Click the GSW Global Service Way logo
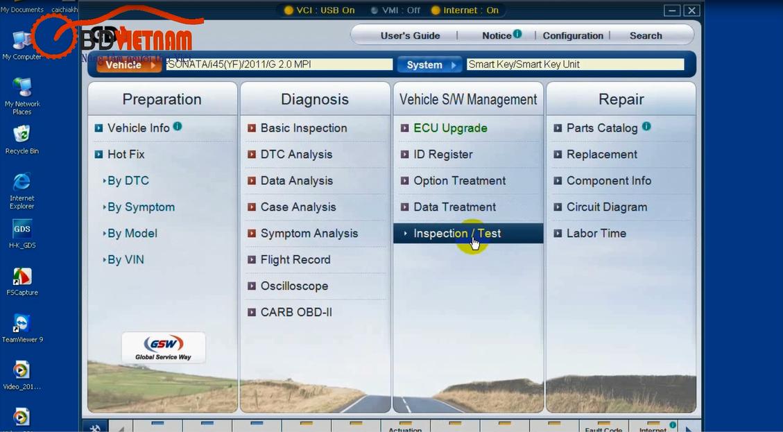Screen dimensions: 783x432 [x=163, y=347]
